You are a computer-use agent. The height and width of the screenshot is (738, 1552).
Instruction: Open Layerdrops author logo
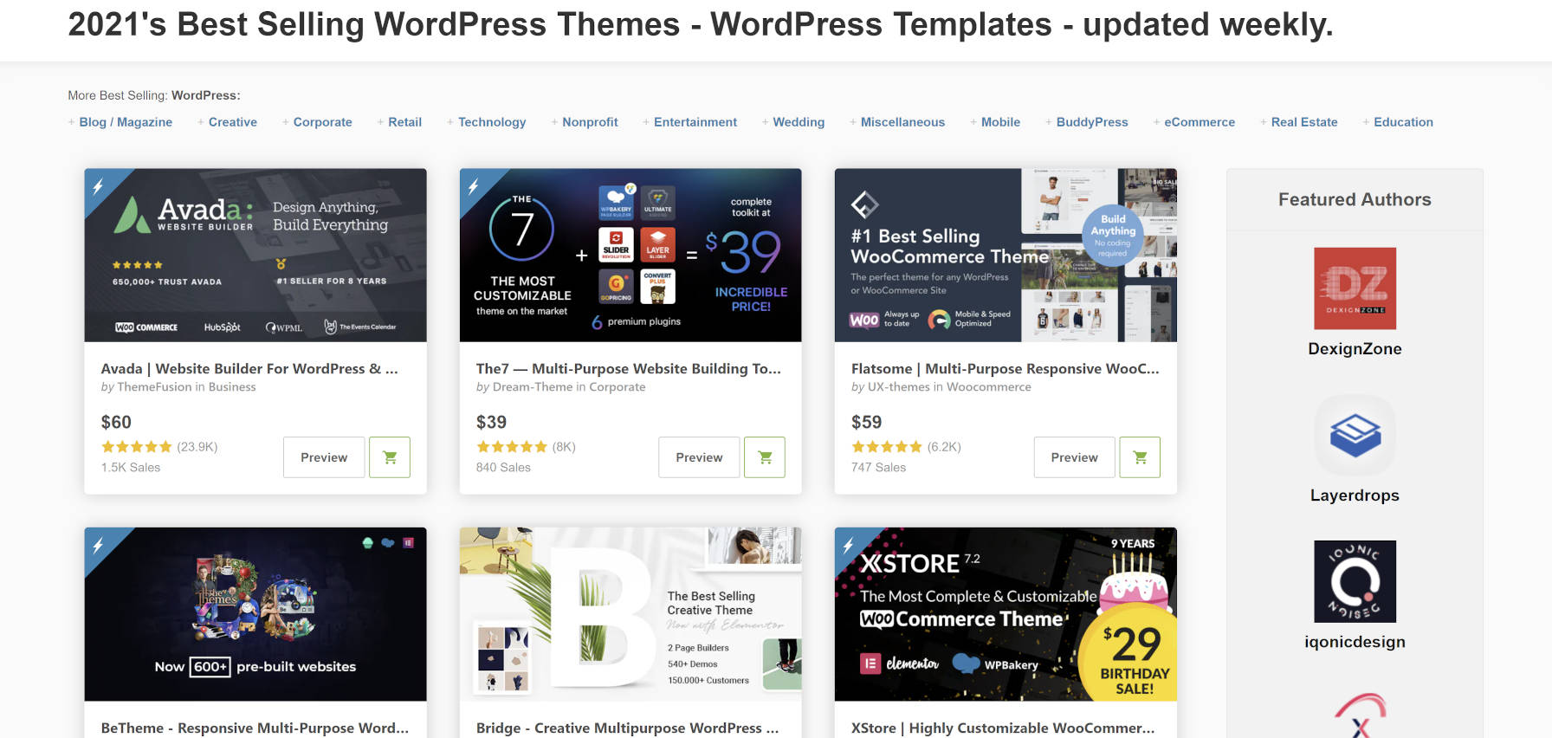pos(1355,435)
